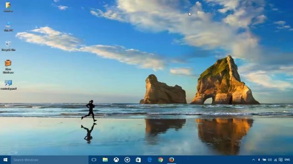Change input language via ENG indicator
Image resolution: width=293 pixels, height=164 pixels.
pyautogui.click(x=287, y=160)
